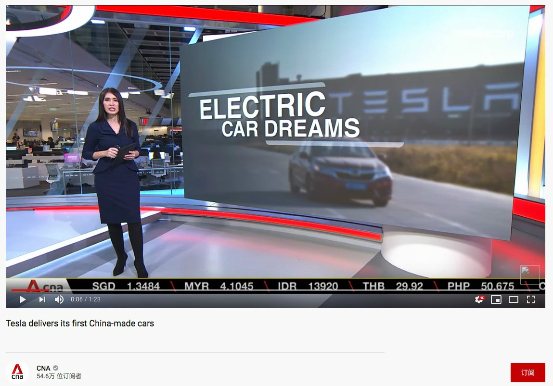
Task: Click the video title about Tesla China-made cars
Action: point(80,324)
